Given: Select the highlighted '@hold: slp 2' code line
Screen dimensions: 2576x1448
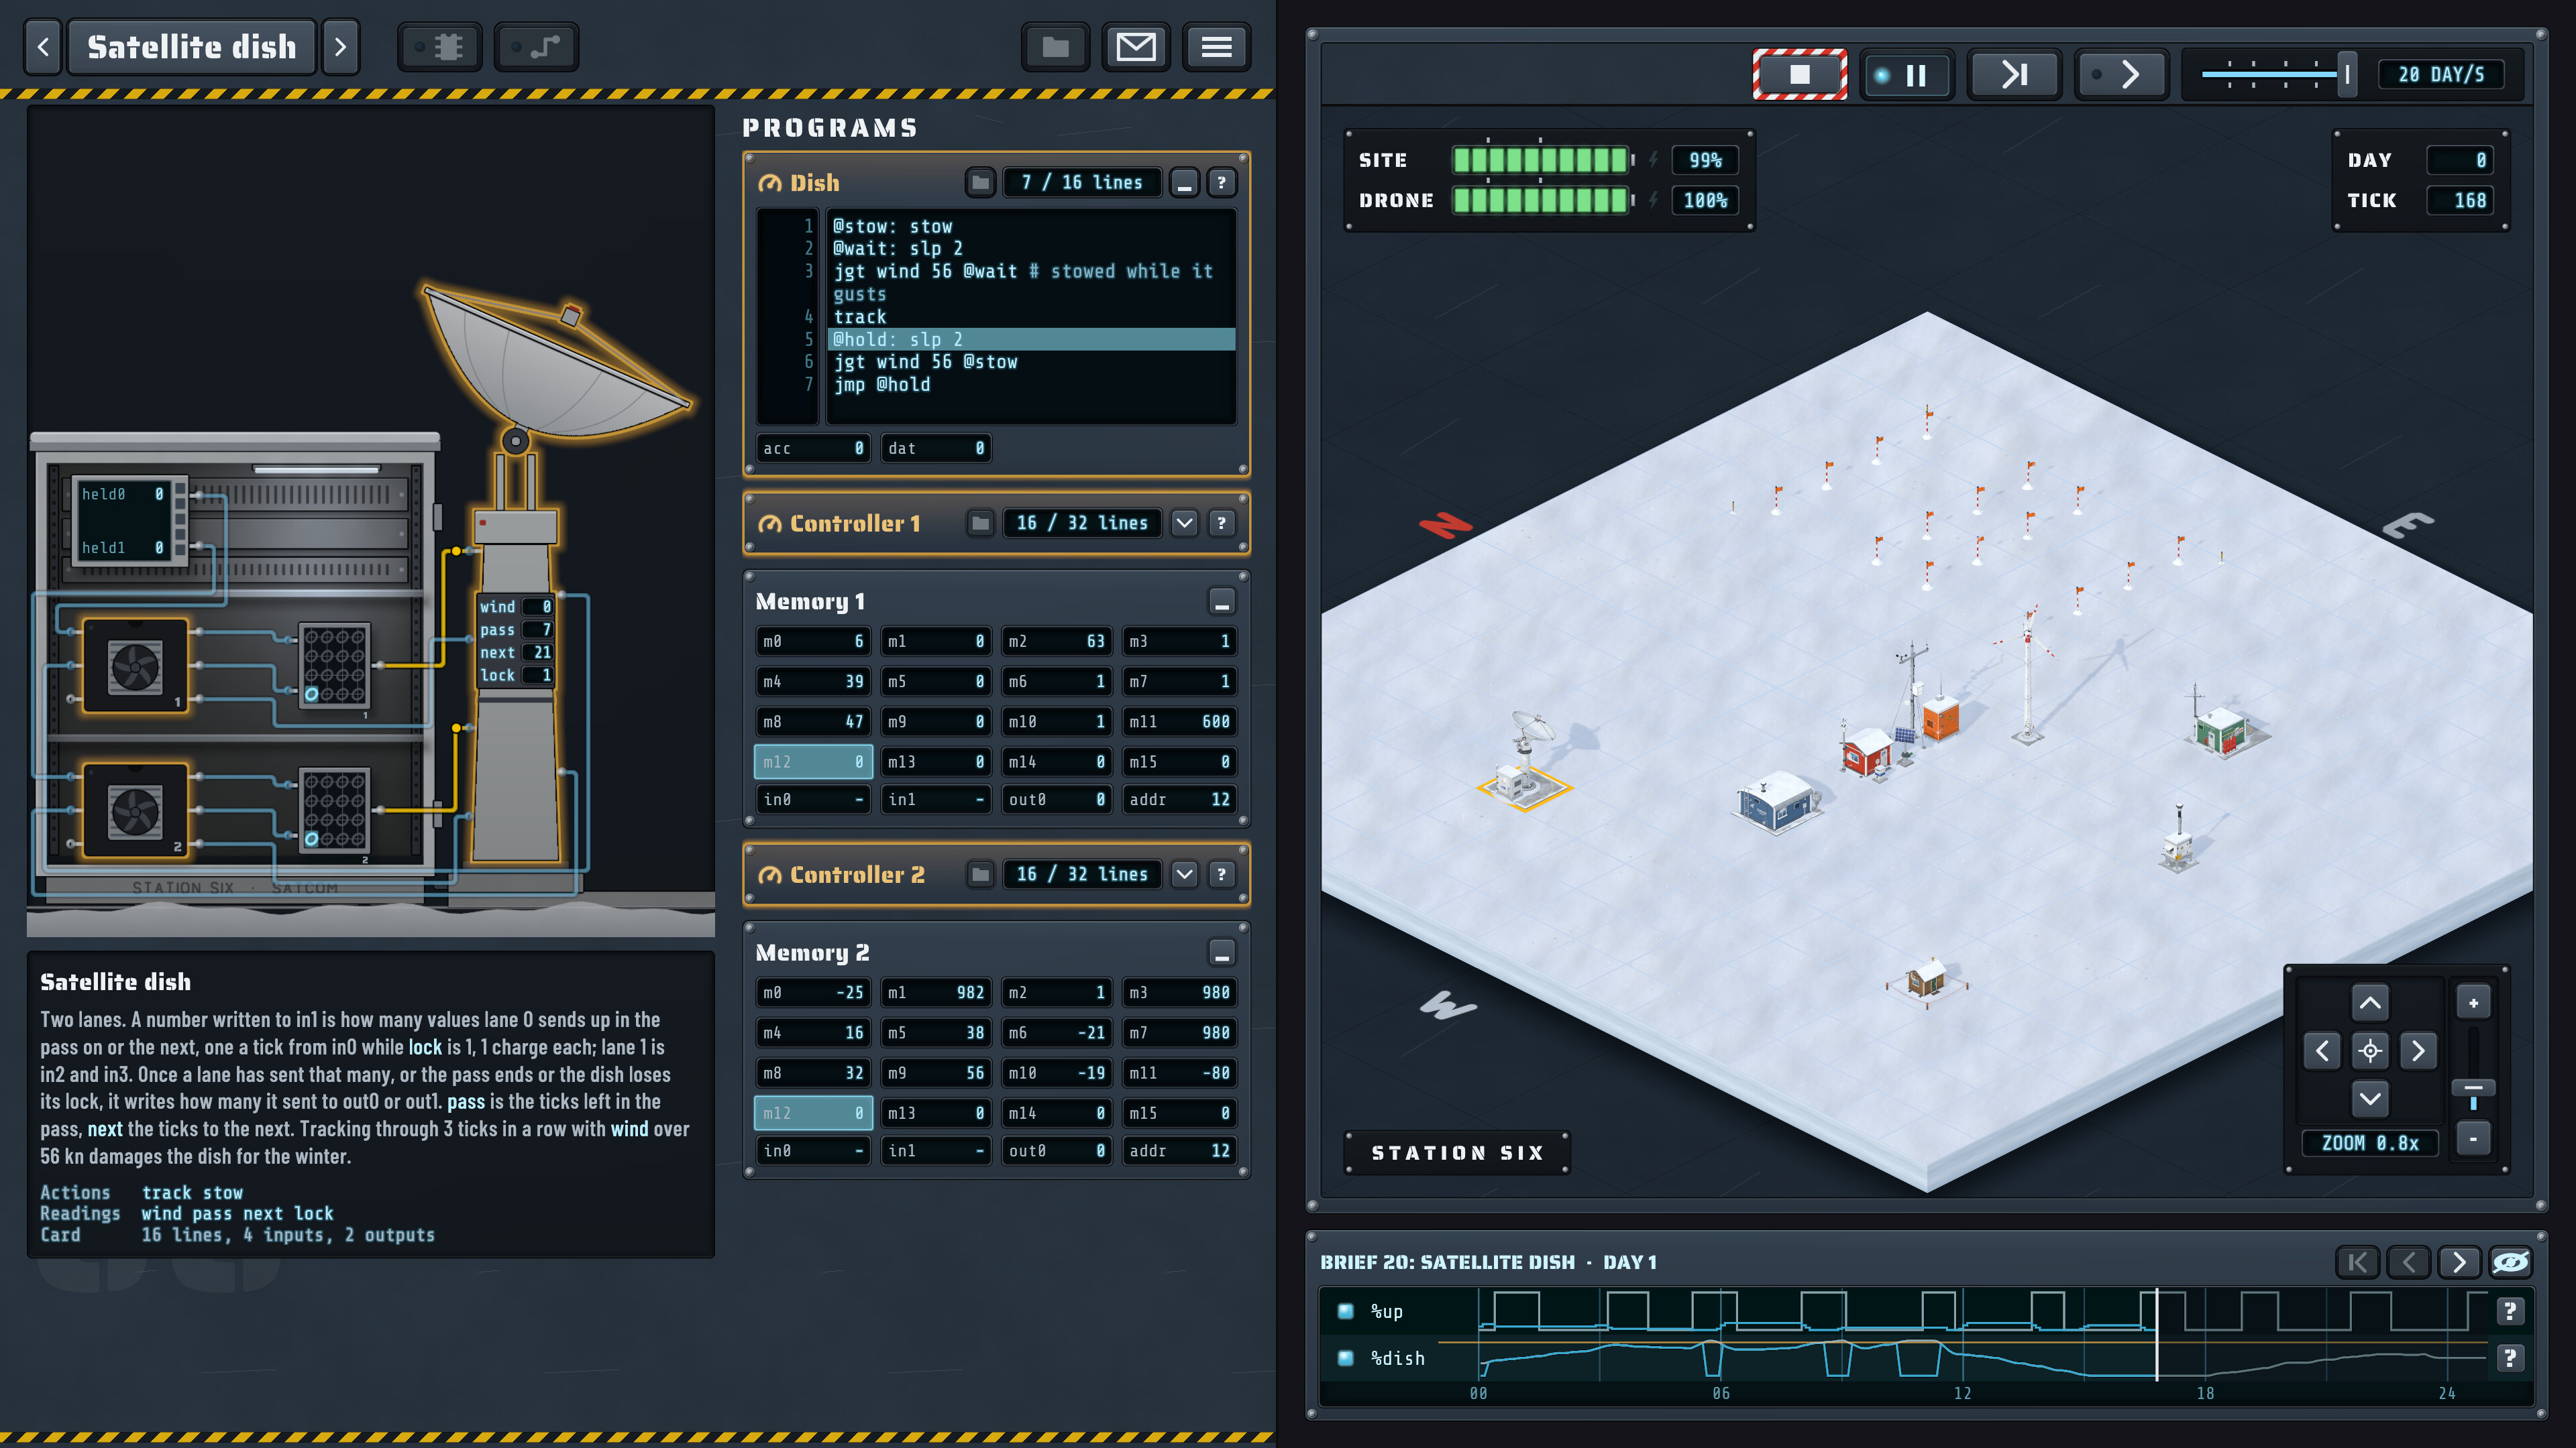Looking at the screenshot, I should tap(1031, 340).
